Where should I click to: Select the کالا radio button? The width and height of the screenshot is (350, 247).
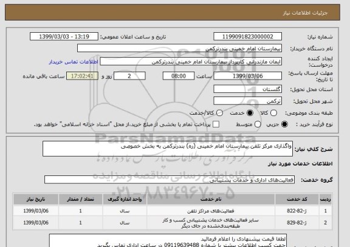[273, 113]
